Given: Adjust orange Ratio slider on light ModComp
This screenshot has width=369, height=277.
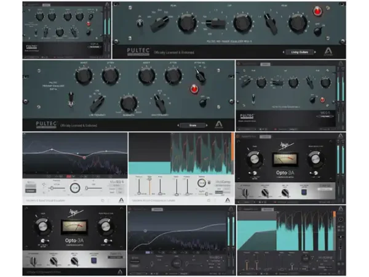Looking at the screenshot, I should pos(149,186).
